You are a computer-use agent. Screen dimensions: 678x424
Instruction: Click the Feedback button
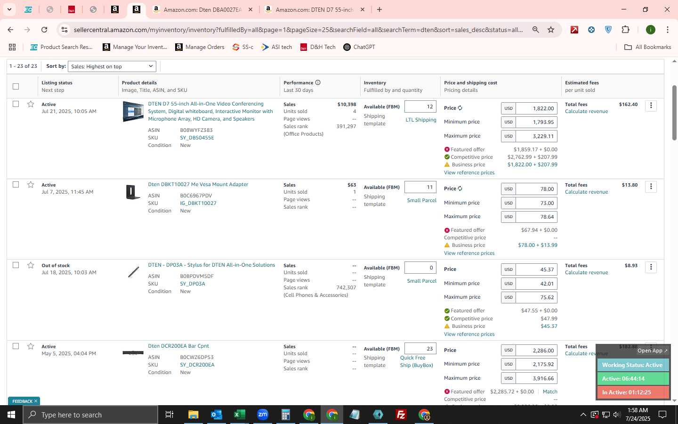(24, 401)
